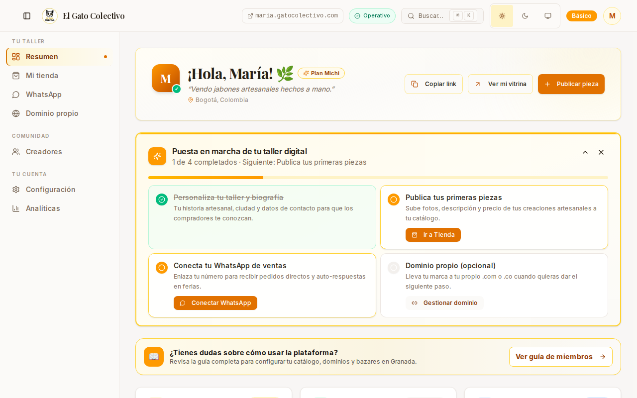Screen dimensions: 637x398
Task: Click María's orange profile avatar
Action: (x=166, y=78)
